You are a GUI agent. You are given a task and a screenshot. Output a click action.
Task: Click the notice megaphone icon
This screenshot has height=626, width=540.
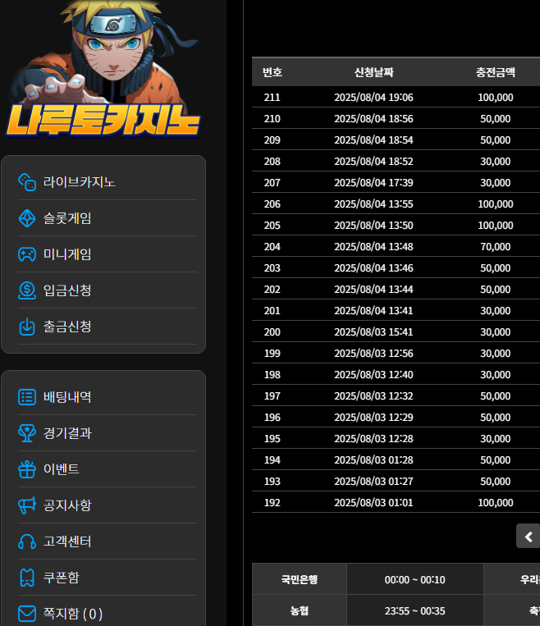27,505
